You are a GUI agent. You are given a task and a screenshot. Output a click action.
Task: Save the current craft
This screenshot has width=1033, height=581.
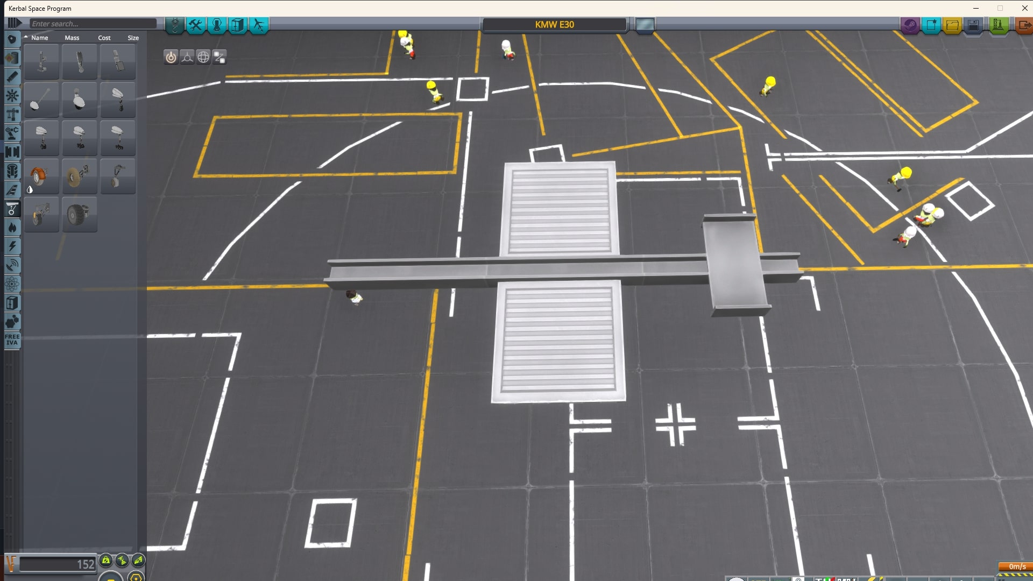click(x=973, y=25)
